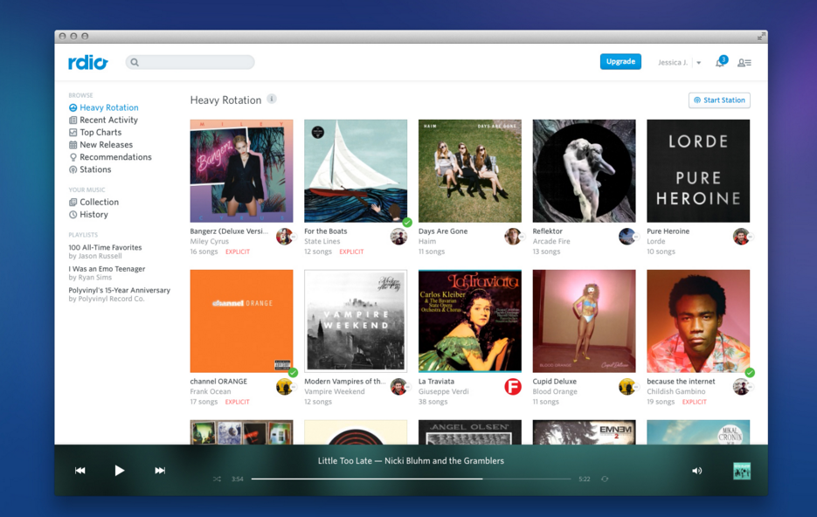Click the green checkmark on because the internet

click(x=750, y=373)
